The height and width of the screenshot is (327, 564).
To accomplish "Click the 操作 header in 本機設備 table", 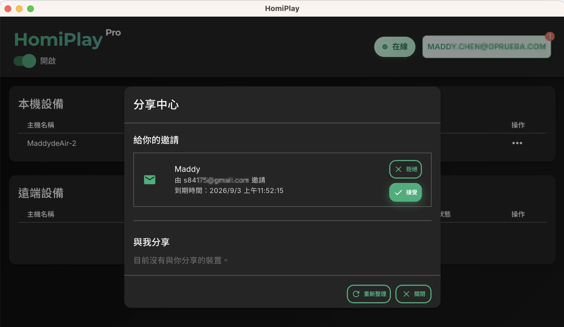I will pos(518,125).
